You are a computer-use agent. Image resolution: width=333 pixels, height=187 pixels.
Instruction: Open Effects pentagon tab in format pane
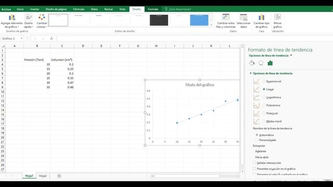261,63
